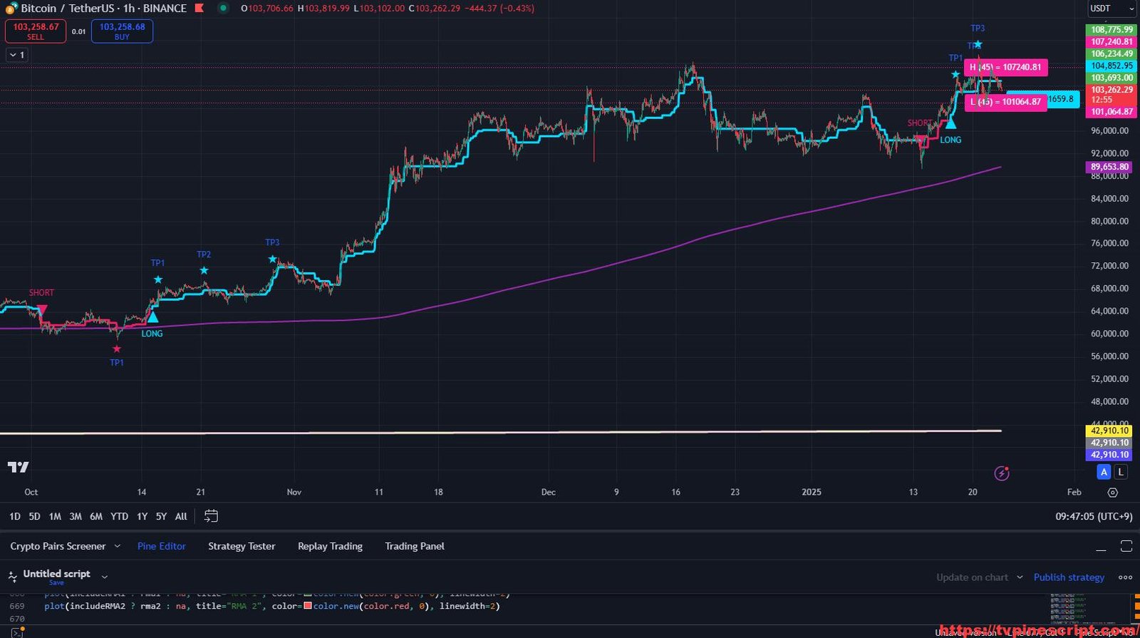Click the SELL price button

tap(36, 31)
